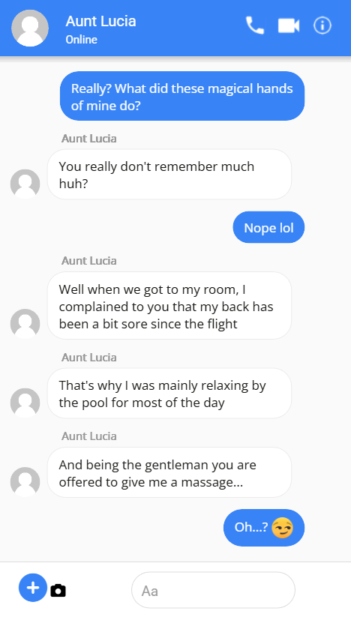
Task: Click avatar beside the pool message
Action: 25,403
